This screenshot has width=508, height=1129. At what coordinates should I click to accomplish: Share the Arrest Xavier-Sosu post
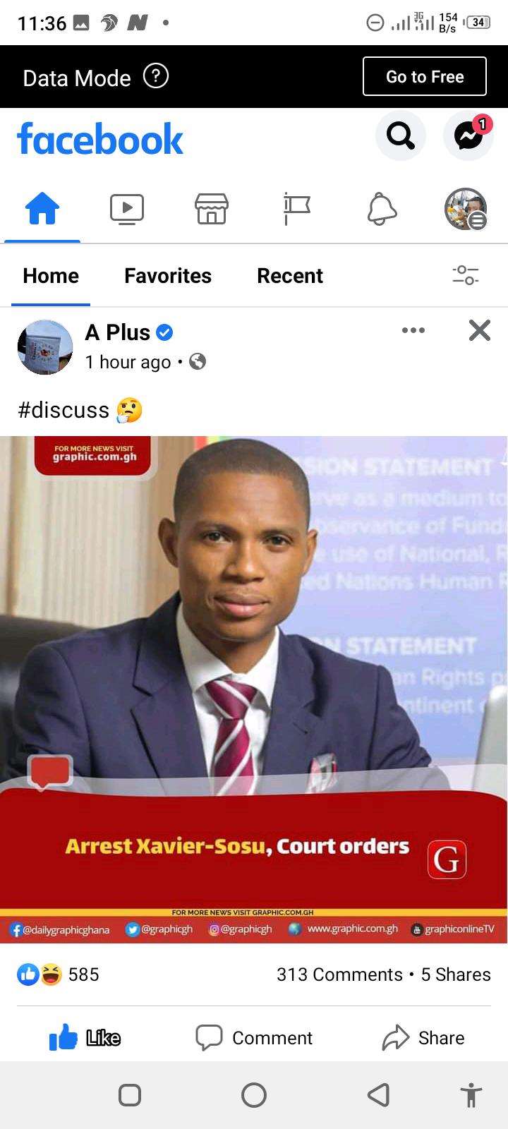[423, 1037]
